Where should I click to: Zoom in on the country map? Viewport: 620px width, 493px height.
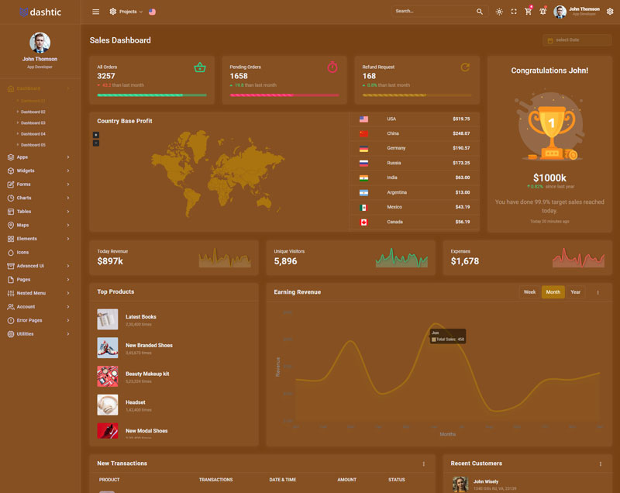click(96, 135)
